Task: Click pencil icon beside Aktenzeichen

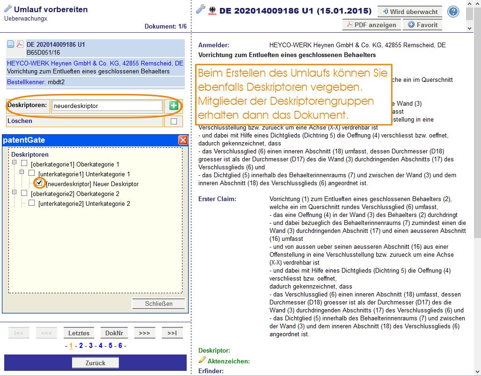Action: point(202,360)
